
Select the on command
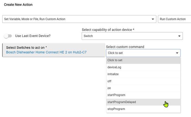point(109,88)
